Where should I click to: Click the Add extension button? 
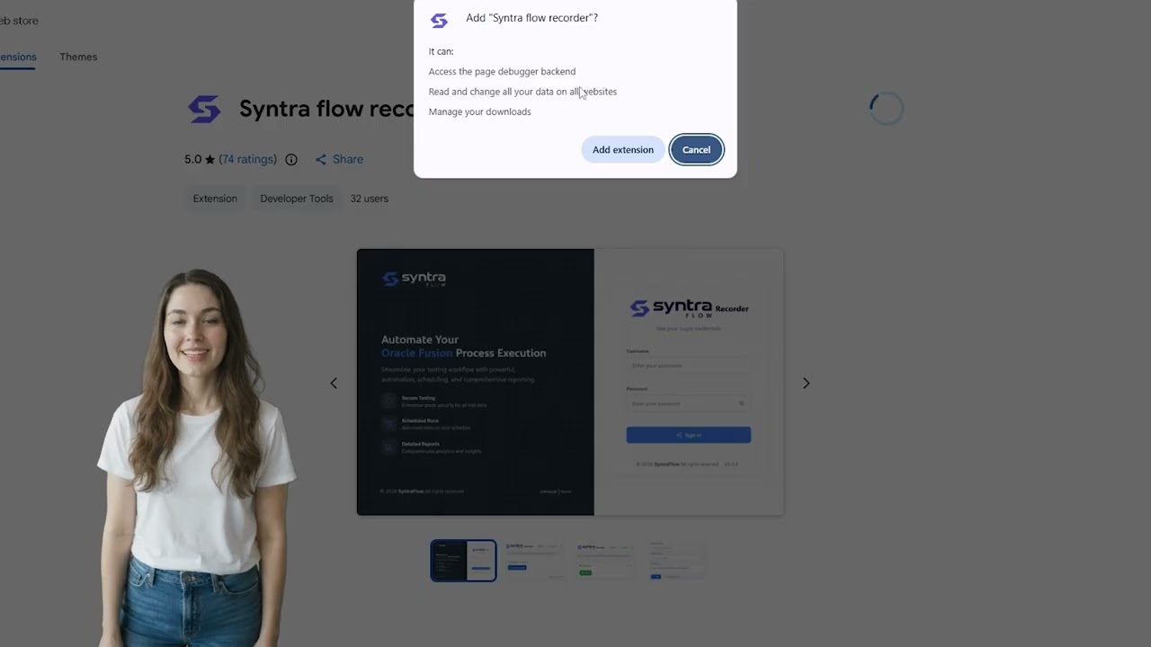[622, 150]
